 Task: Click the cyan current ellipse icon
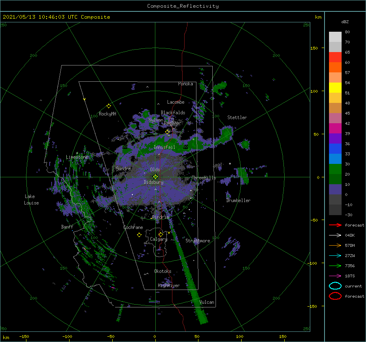pyautogui.click(x=335, y=286)
